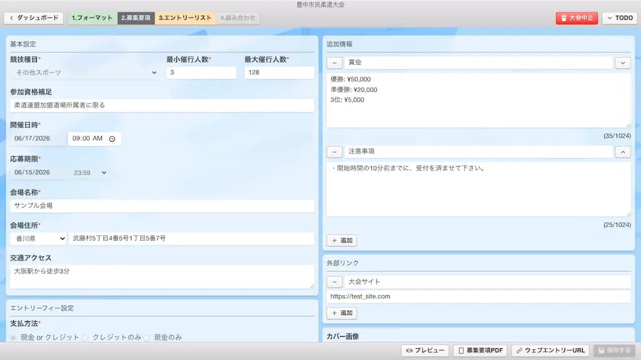Screen dimensions: 641x360
Task: Remove the 大会サイト link with minus
Action: point(334,282)
